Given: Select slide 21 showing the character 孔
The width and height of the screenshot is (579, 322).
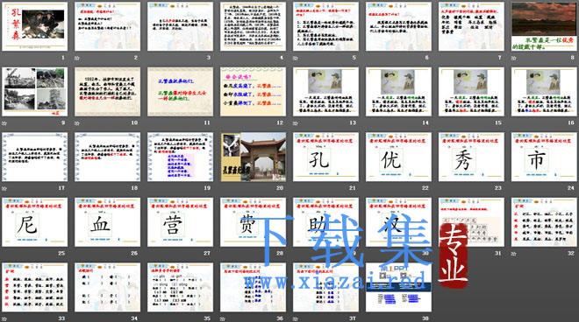Looking at the screenshot, I should 325,157.
